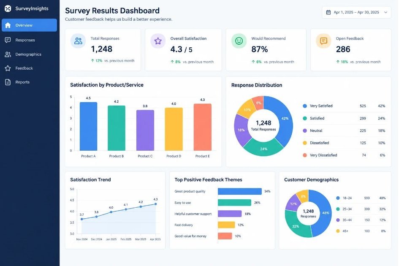The height and width of the screenshot is (266, 399).
Task: Select the Overview menu item
Action: [x=29, y=25]
